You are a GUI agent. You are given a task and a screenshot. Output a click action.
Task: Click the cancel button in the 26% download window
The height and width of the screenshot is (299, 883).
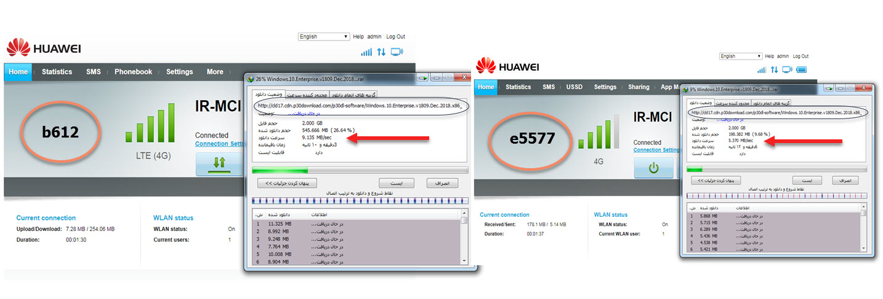tap(442, 183)
